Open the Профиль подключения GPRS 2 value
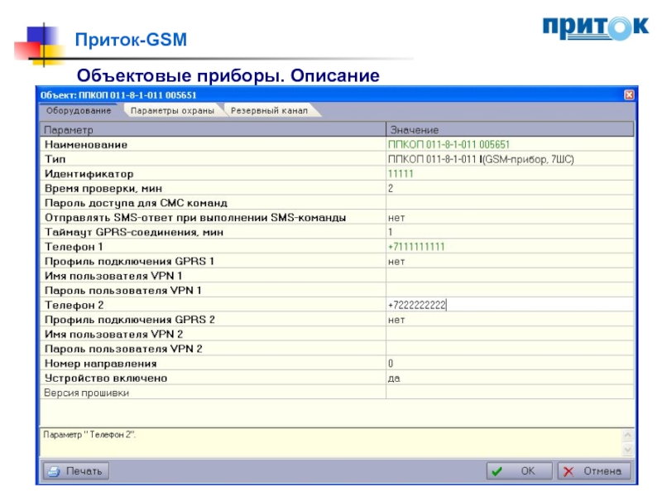662x497 pixels. 509,320
